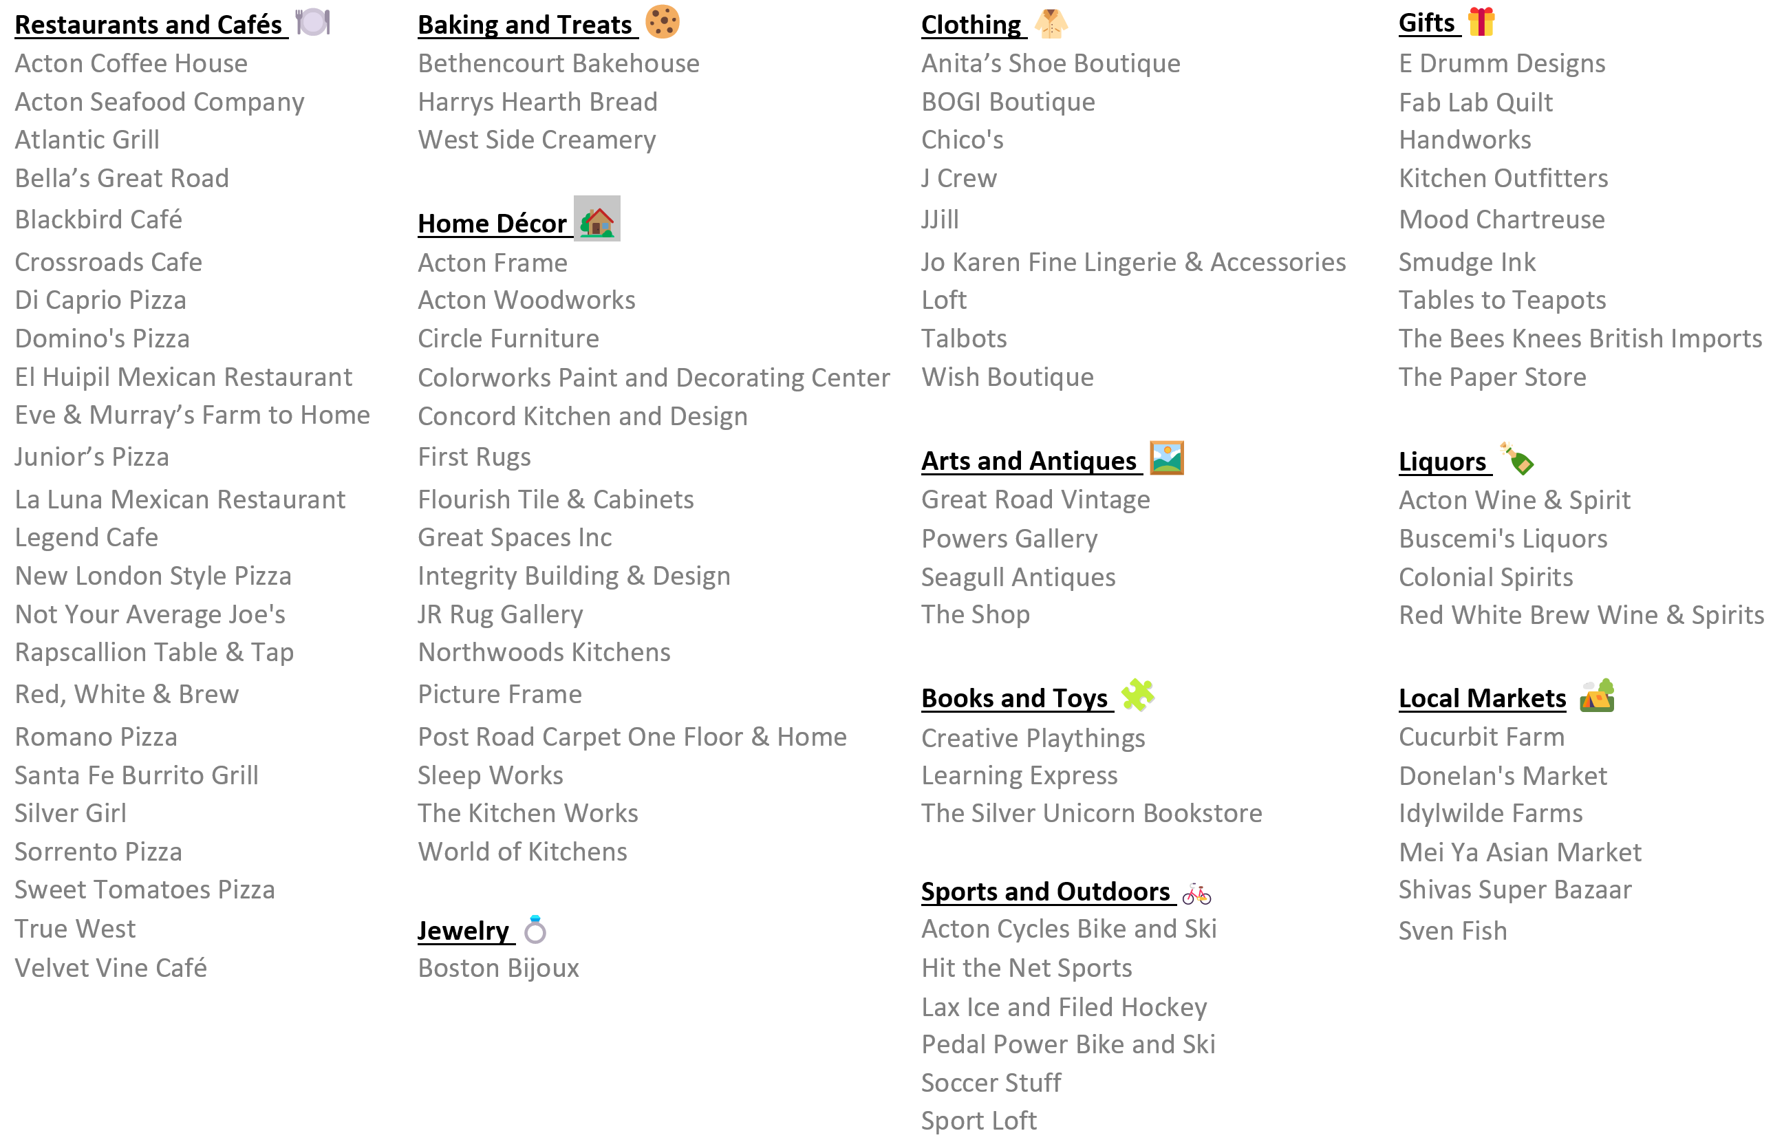Image resolution: width=1773 pixels, height=1142 pixels.
Task: Click the house icon beside Home Décor
Action: pyautogui.click(x=597, y=220)
